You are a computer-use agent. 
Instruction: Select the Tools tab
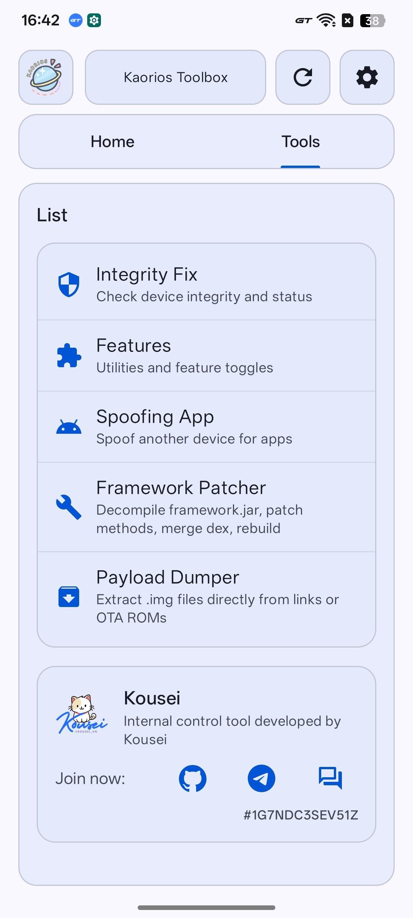(x=301, y=142)
